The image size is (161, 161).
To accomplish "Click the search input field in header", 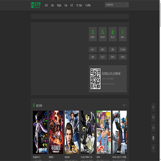I will [117, 4].
